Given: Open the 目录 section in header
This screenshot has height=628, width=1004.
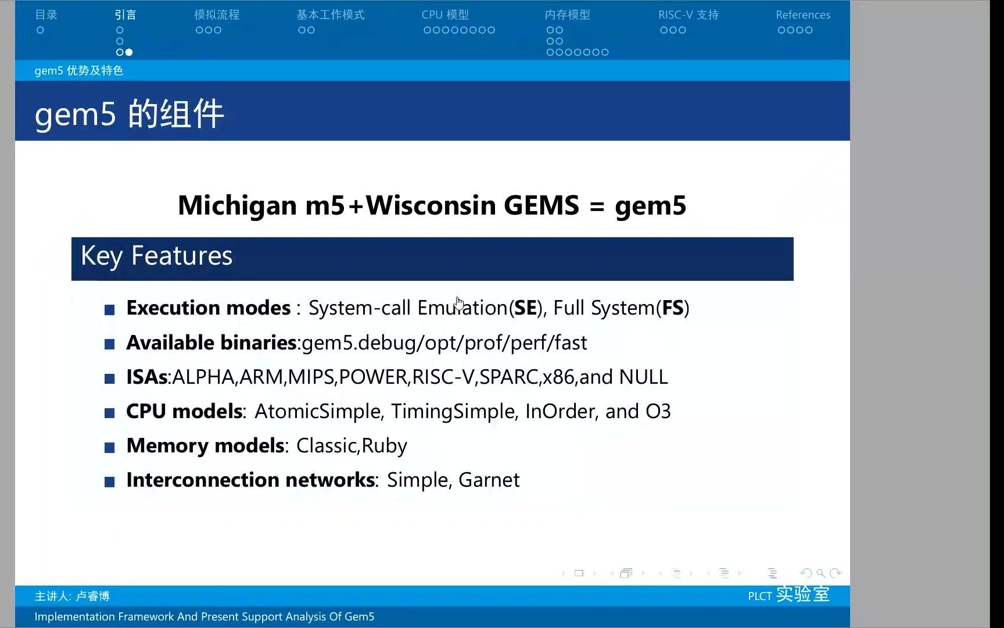Looking at the screenshot, I should [x=46, y=15].
